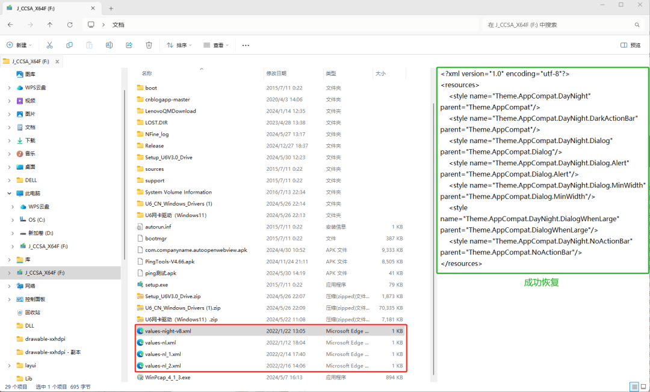Switch to large thumbnails view mode
The width and height of the screenshot is (650, 392).
643,387
